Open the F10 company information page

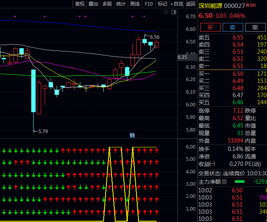pyautogui.click(x=149, y=4)
